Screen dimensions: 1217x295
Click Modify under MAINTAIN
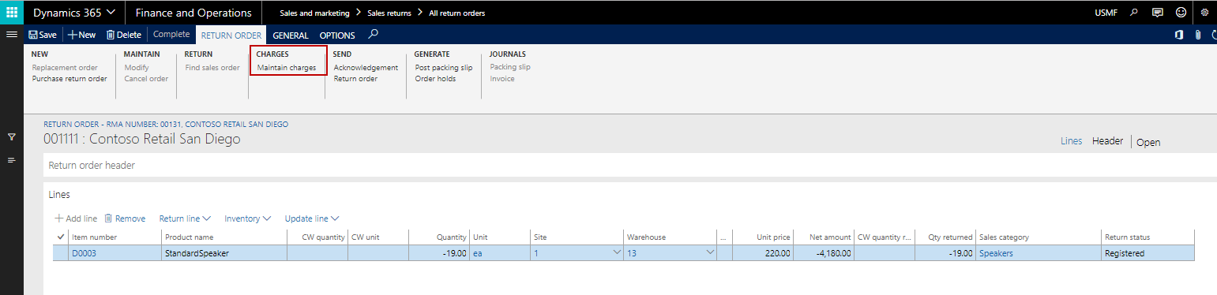[137, 67]
